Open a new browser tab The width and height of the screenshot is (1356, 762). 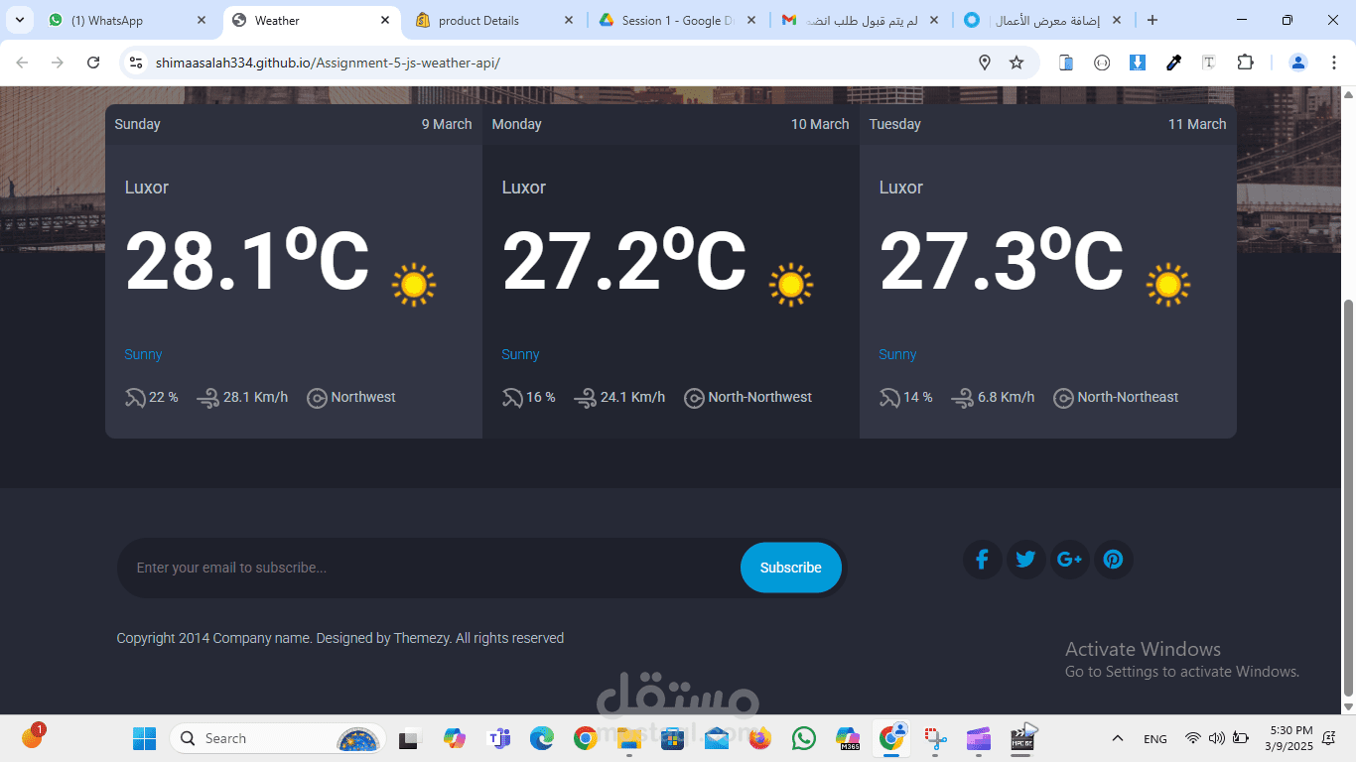tap(1153, 20)
